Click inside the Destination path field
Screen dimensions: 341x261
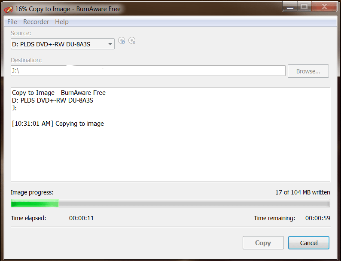(x=148, y=71)
